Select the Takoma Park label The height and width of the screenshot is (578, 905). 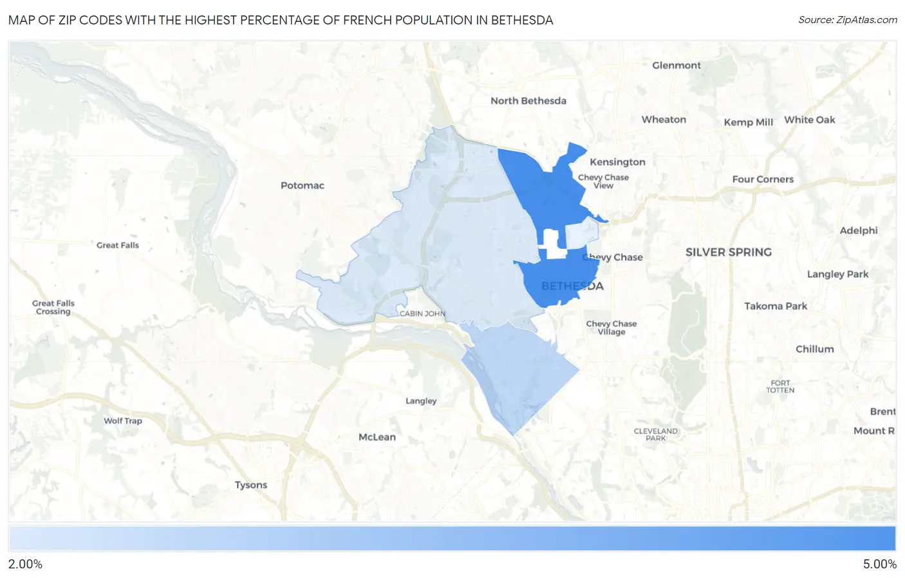click(776, 306)
